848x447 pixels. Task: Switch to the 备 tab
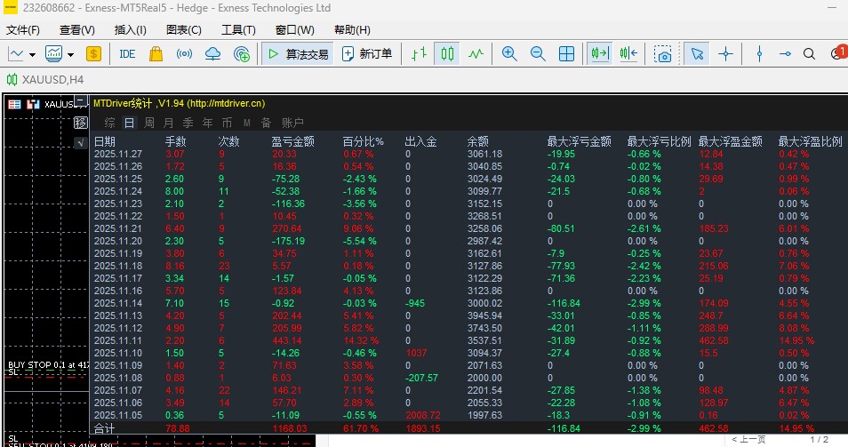[266, 123]
